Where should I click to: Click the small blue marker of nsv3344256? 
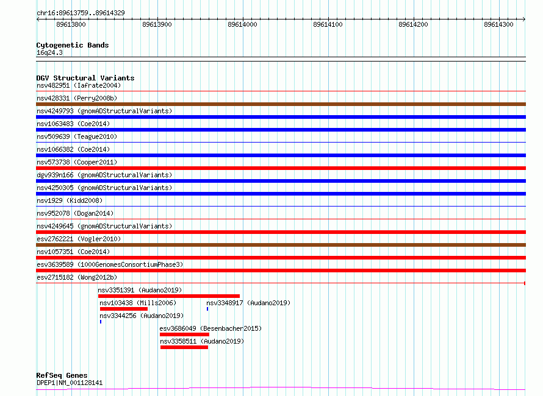tap(101, 322)
